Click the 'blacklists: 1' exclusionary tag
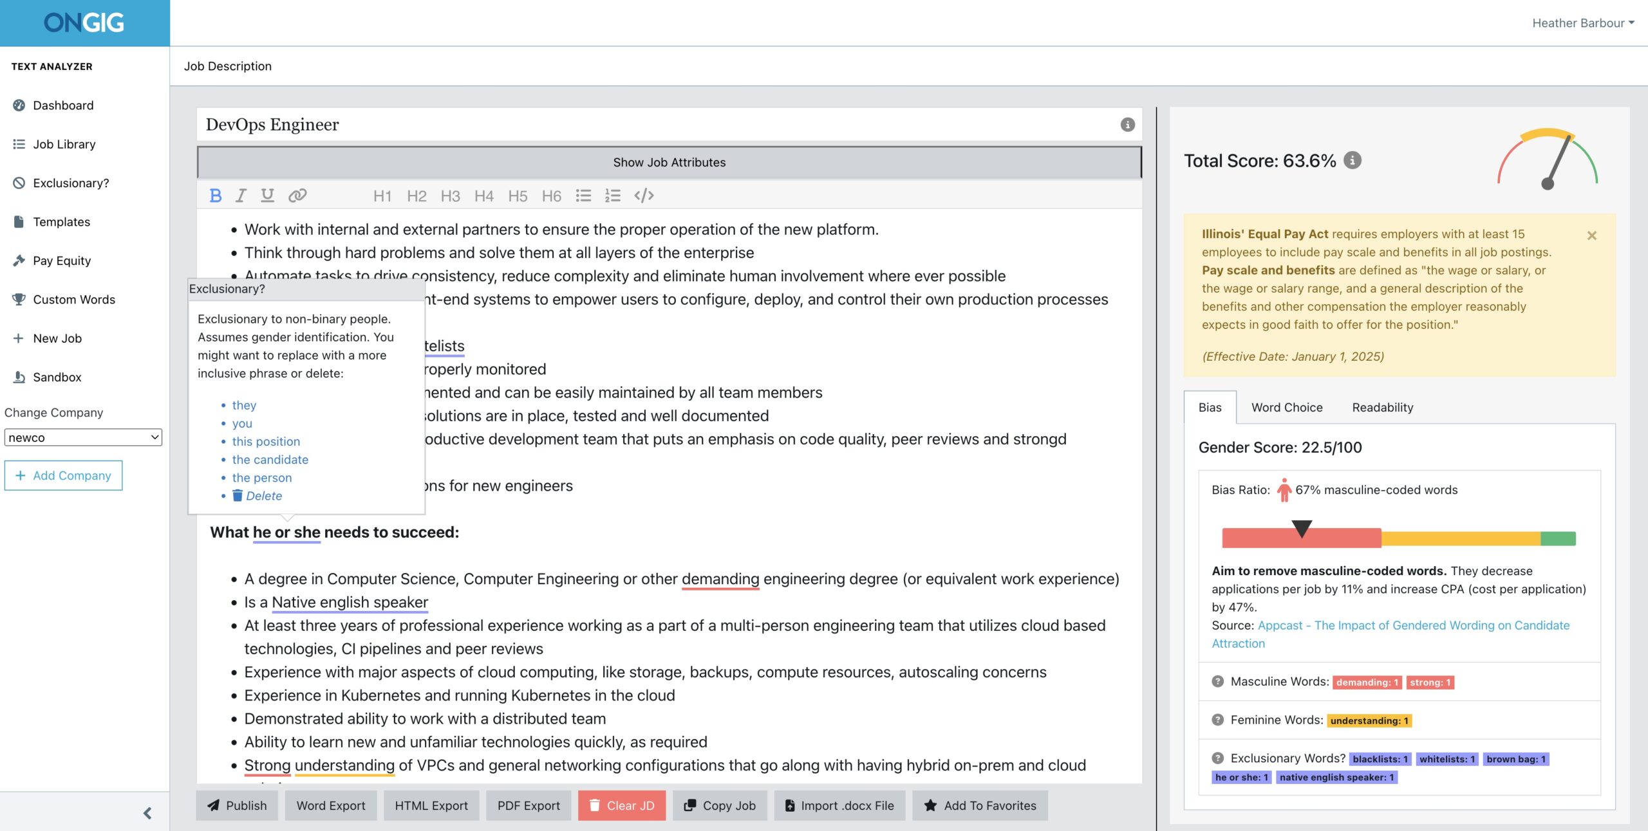This screenshot has height=831, width=1648. point(1380,760)
